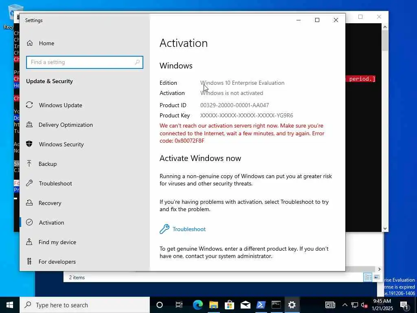Switch File Explorer to details view
Screen dimensions: 417x313
tap(368, 277)
